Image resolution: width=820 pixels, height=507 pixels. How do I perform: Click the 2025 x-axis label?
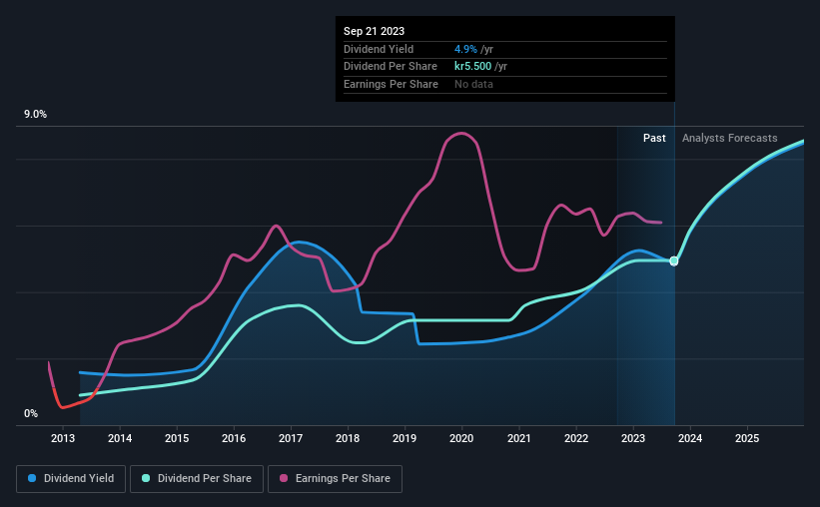pos(747,438)
